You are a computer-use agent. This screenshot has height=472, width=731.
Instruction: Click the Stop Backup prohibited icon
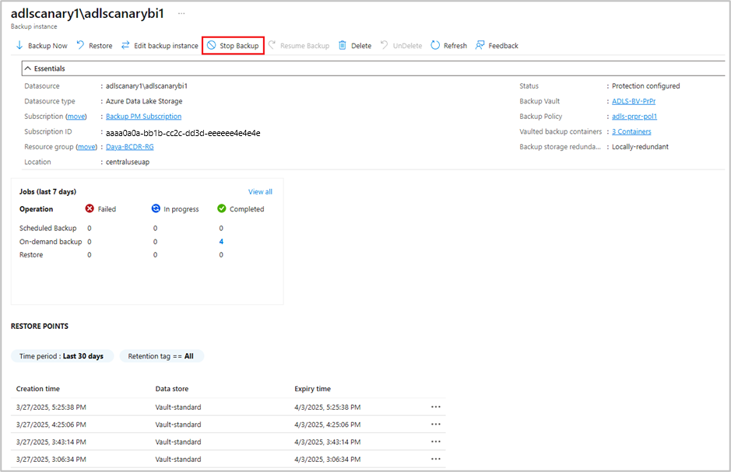212,45
